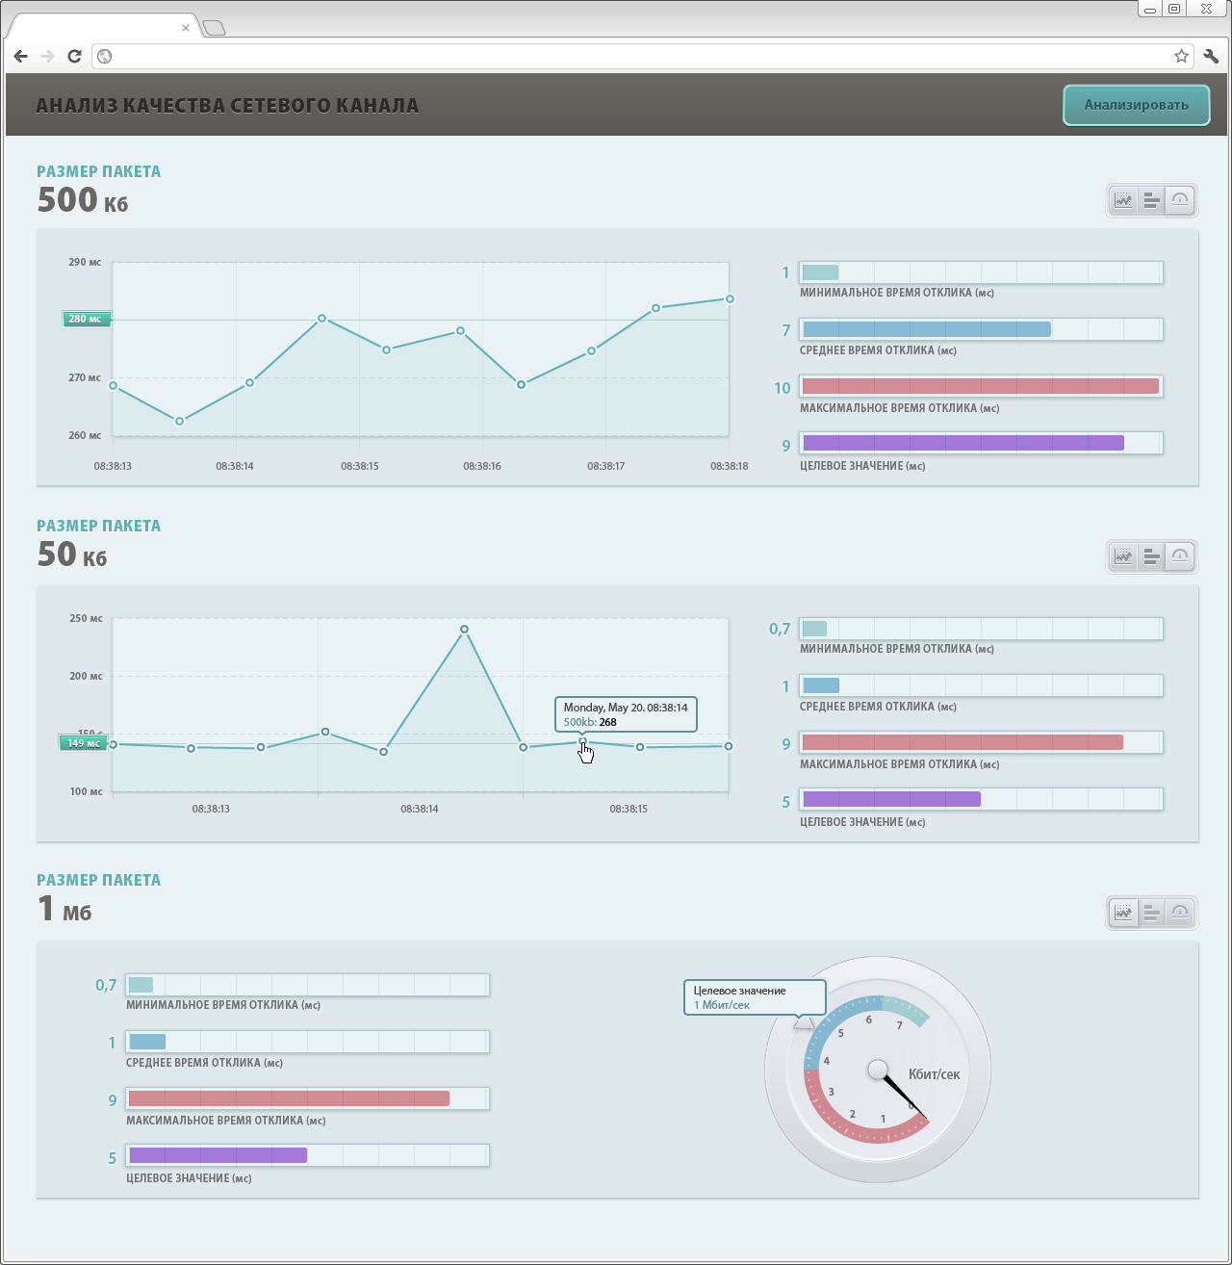Focus the browser address bar

[635, 56]
